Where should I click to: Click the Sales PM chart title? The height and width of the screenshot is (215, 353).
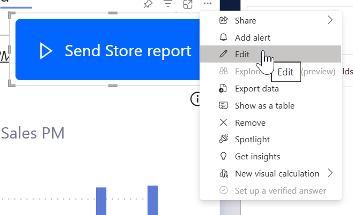pos(33,133)
